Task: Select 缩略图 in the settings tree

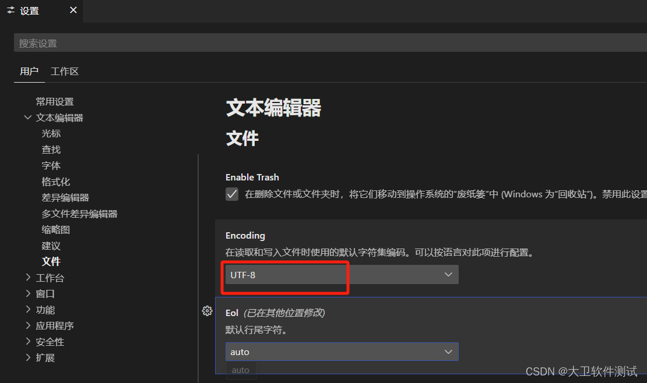Action: click(x=56, y=230)
